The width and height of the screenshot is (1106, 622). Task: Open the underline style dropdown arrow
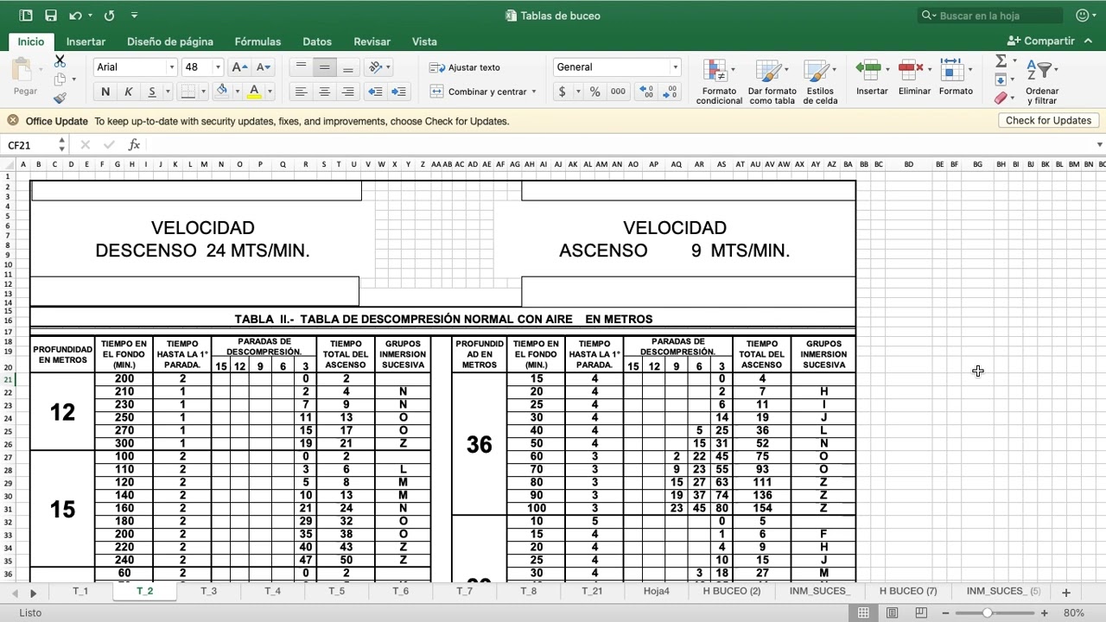tap(166, 92)
